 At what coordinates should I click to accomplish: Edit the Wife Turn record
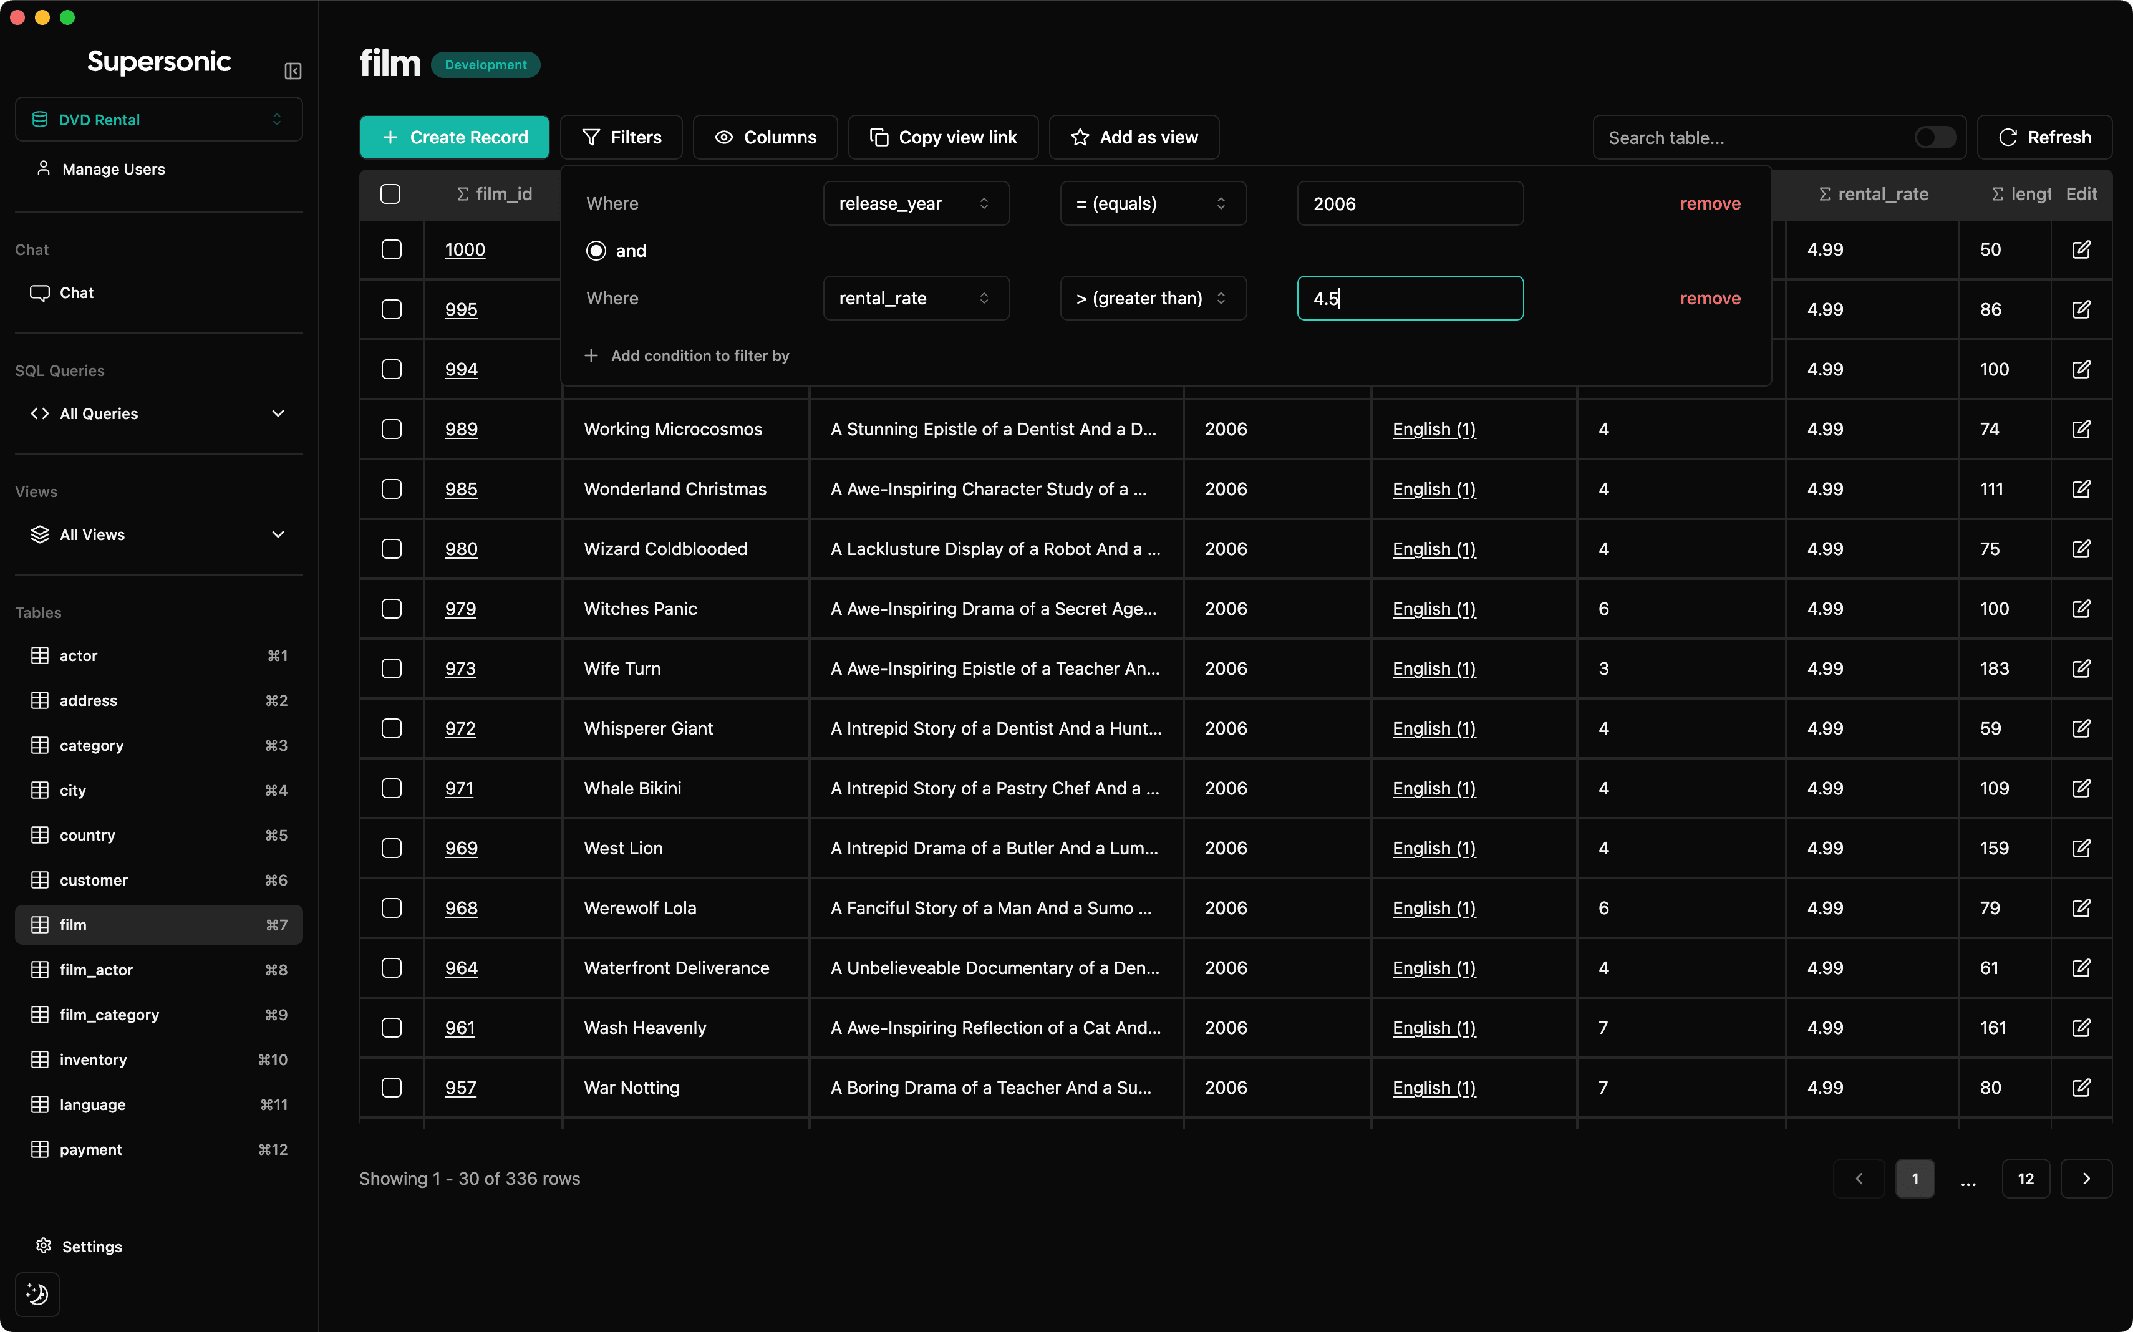[2081, 668]
